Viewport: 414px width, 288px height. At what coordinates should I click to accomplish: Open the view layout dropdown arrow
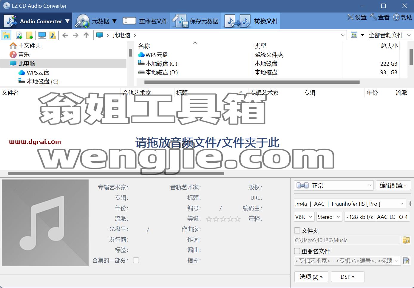pos(362,35)
